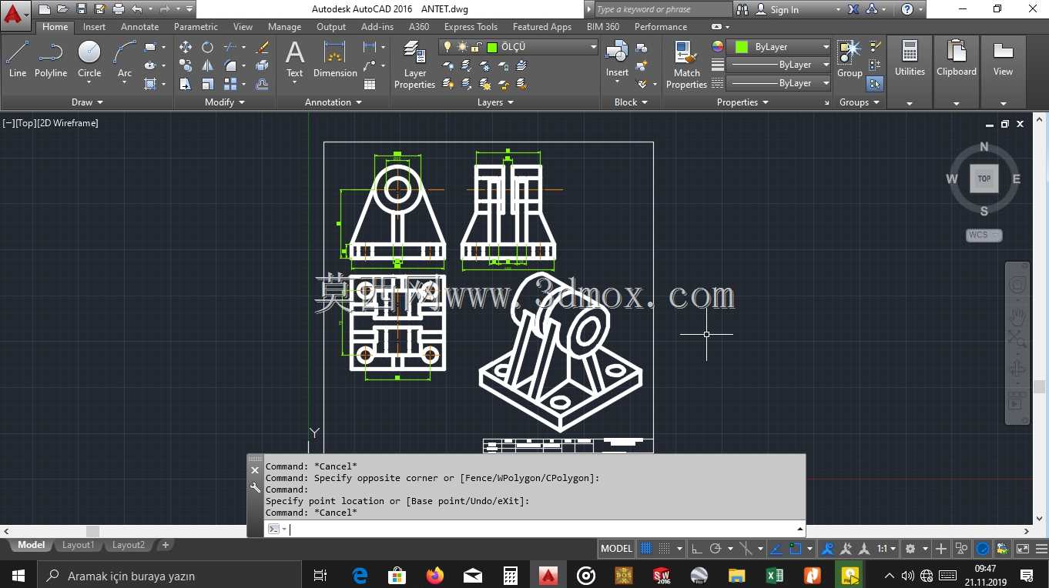Select the Scale tool icon
The width and height of the screenshot is (1049, 588).
coord(207,84)
